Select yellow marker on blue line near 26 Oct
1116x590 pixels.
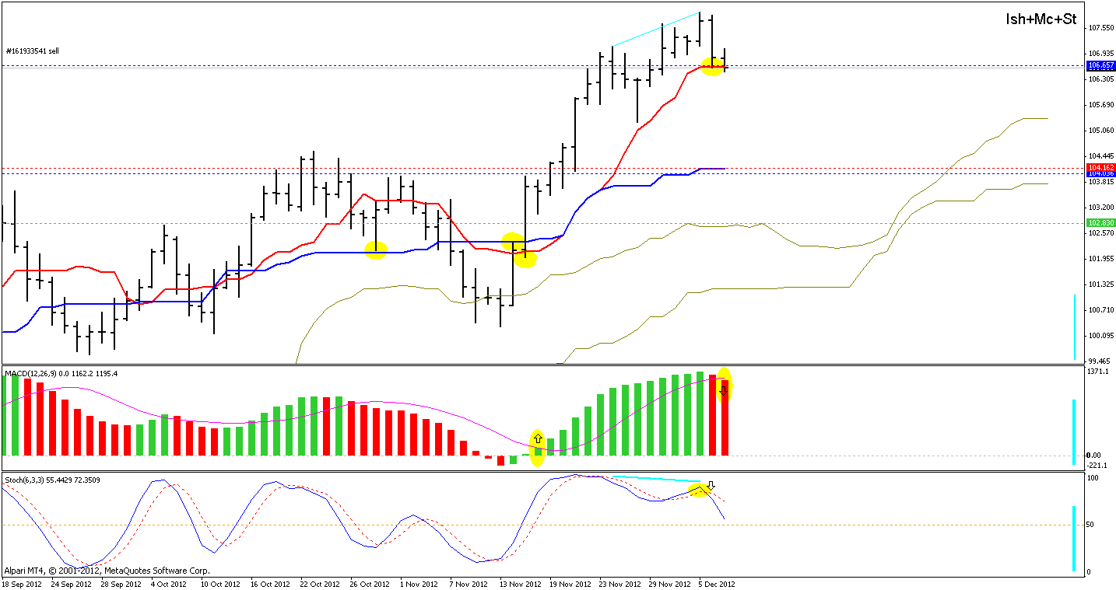[376, 250]
